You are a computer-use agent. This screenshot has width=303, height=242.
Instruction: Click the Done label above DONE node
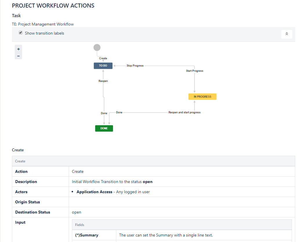[x=104, y=113]
